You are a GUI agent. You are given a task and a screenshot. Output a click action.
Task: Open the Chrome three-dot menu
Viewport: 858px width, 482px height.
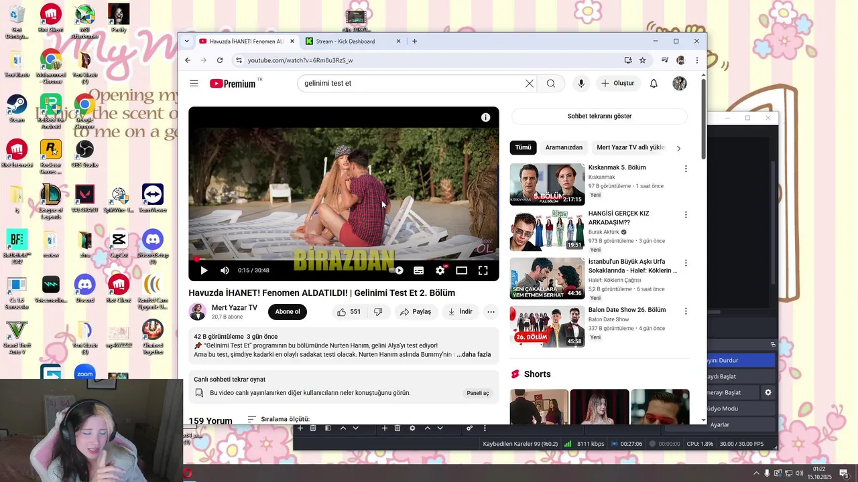(x=696, y=60)
